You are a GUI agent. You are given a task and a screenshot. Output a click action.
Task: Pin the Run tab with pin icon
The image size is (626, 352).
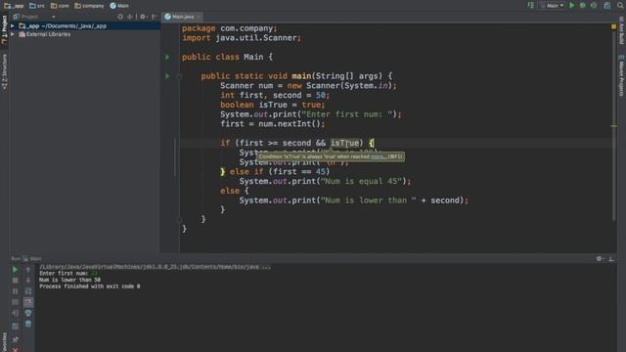[15, 339]
